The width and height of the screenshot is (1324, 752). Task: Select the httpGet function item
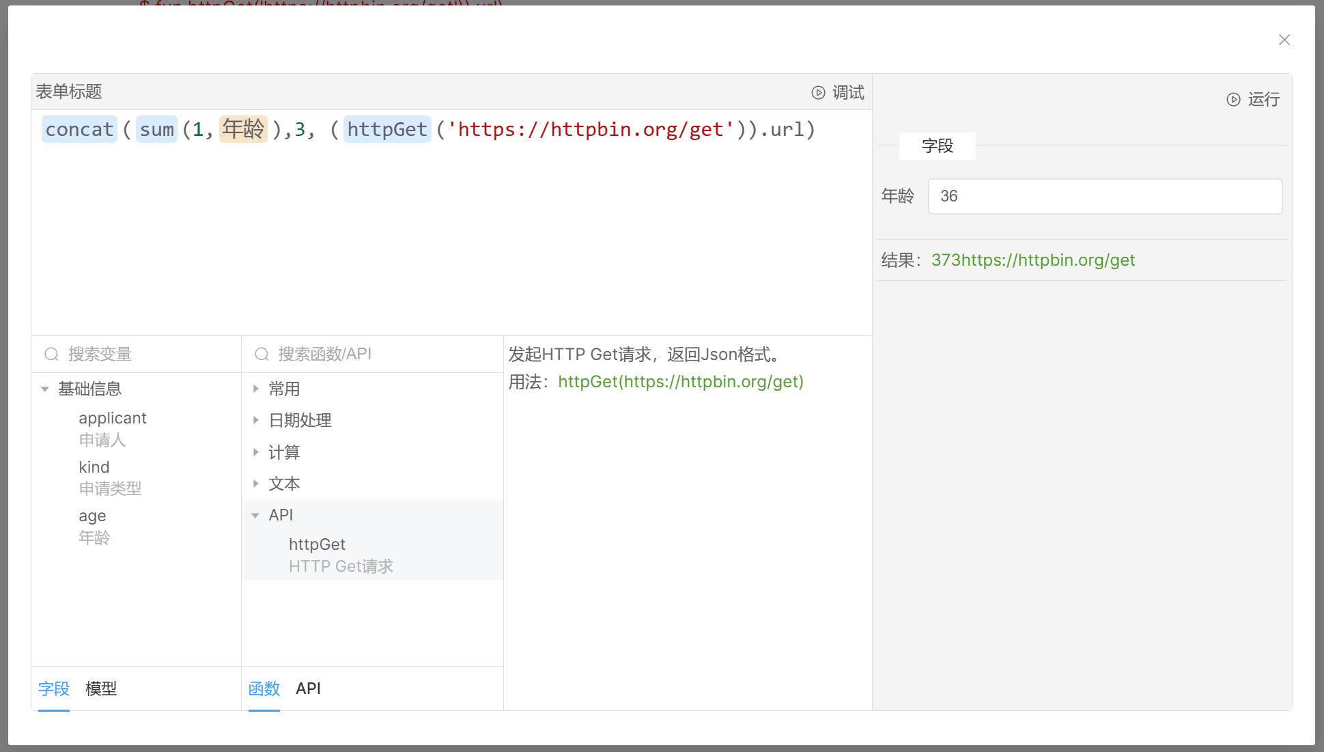click(x=317, y=545)
